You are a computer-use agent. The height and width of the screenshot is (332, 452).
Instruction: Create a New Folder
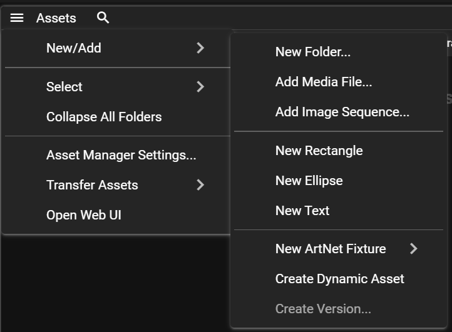pyautogui.click(x=312, y=52)
